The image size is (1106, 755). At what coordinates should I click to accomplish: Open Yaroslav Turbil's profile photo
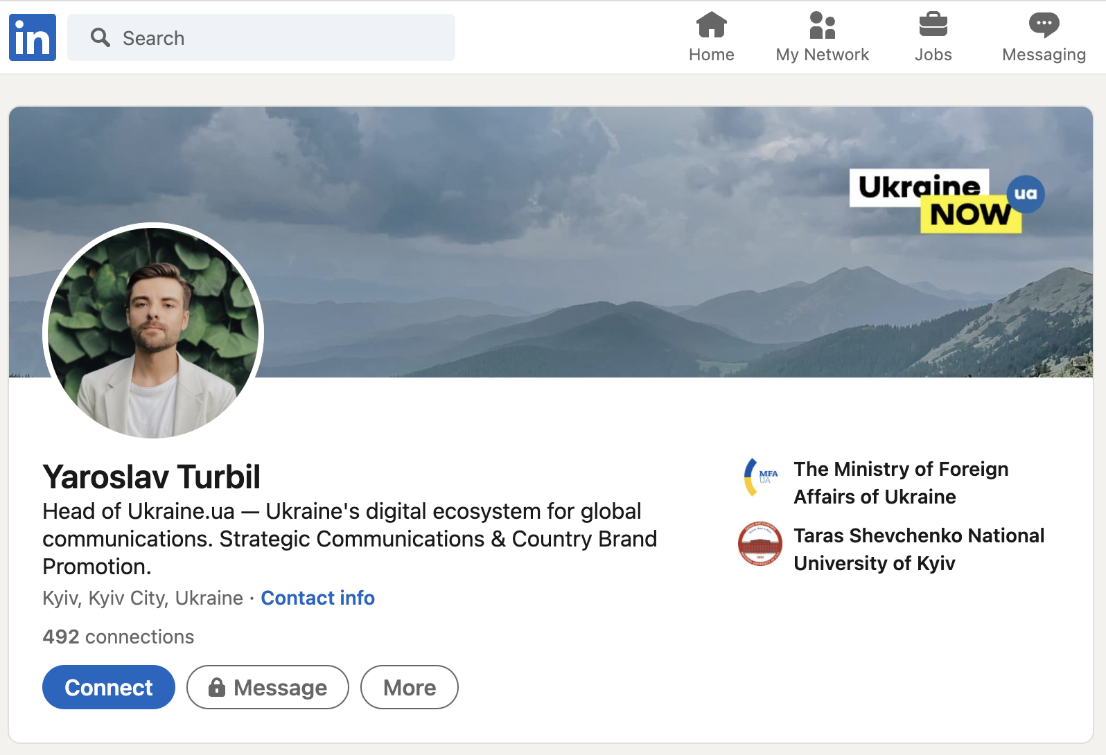point(153,333)
